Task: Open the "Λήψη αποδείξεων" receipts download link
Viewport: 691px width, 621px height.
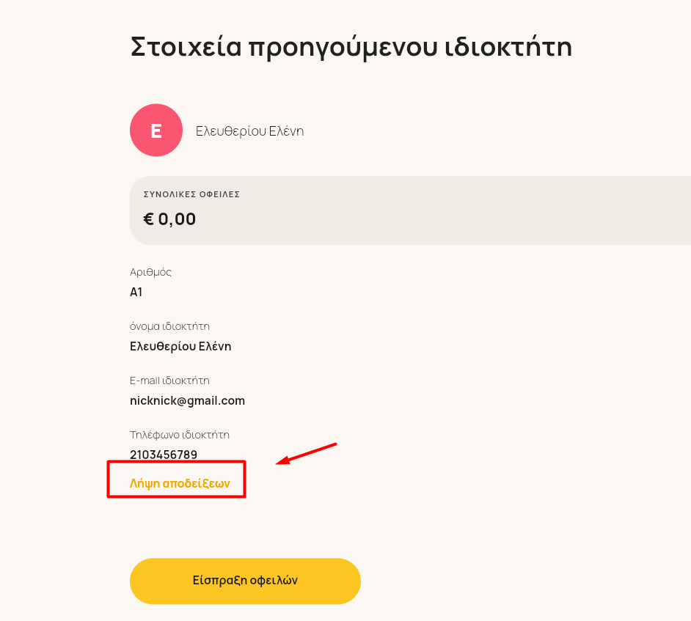Action: [x=180, y=484]
